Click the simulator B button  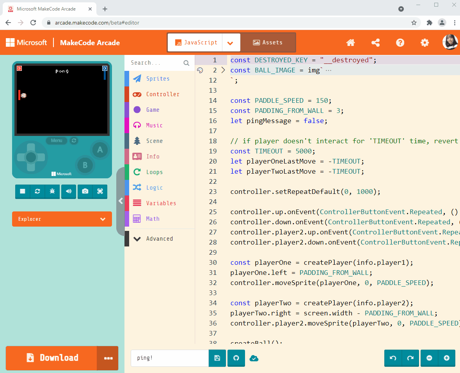[85, 165]
